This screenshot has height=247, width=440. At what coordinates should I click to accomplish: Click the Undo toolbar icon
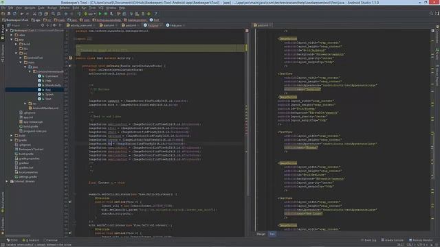(21, 14)
